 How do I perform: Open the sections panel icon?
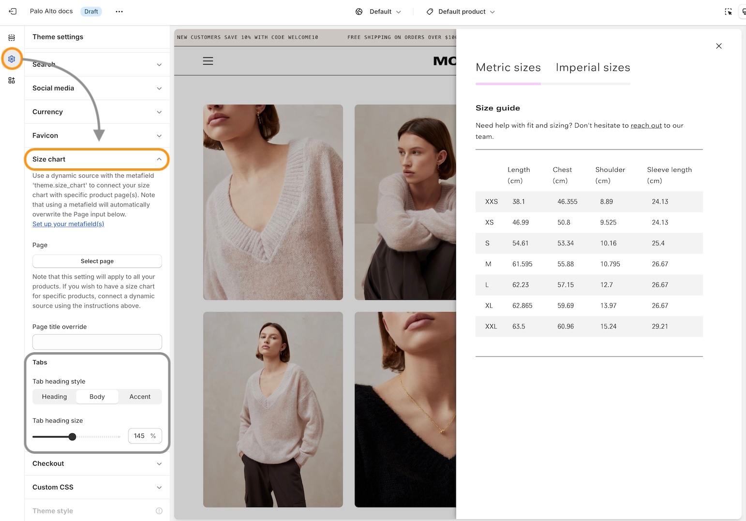pyautogui.click(x=12, y=38)
